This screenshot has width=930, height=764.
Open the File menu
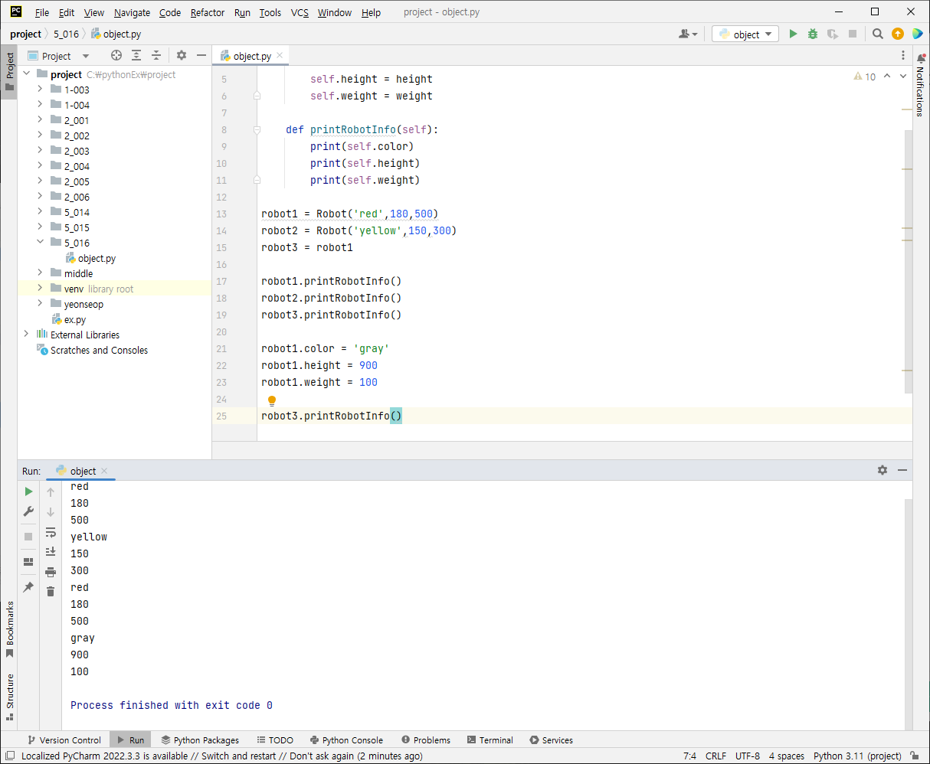[x=42, y=12]
